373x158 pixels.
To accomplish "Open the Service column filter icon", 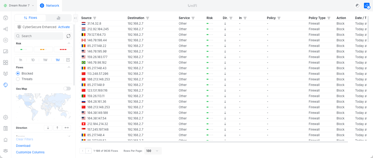I will [x=193, y=18].
